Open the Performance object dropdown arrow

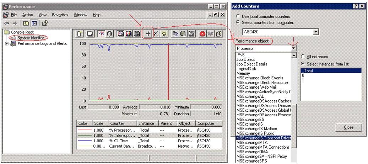[x=293, y=48]
